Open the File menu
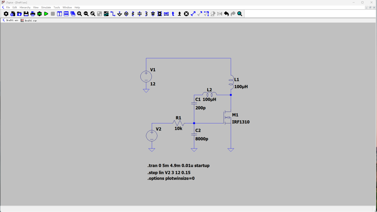Viewport: 377px width, 212px height. (x=8, y=7)
